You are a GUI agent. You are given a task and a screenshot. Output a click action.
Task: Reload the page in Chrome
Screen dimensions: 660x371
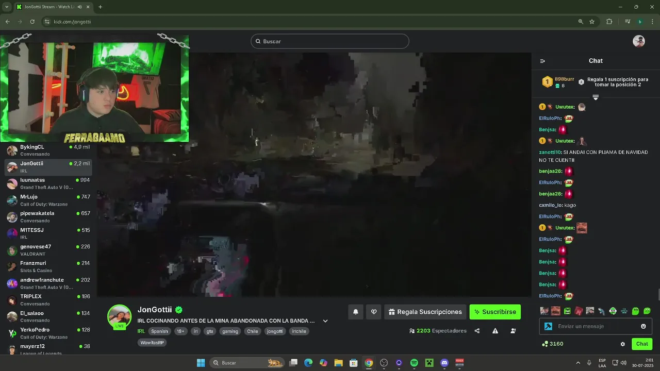[32, 22]
